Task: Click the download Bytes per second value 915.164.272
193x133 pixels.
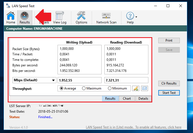Action: point(115,65)
